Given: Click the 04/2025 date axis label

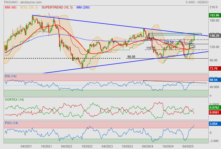Looking at the screenshot, I should (188, 146).
